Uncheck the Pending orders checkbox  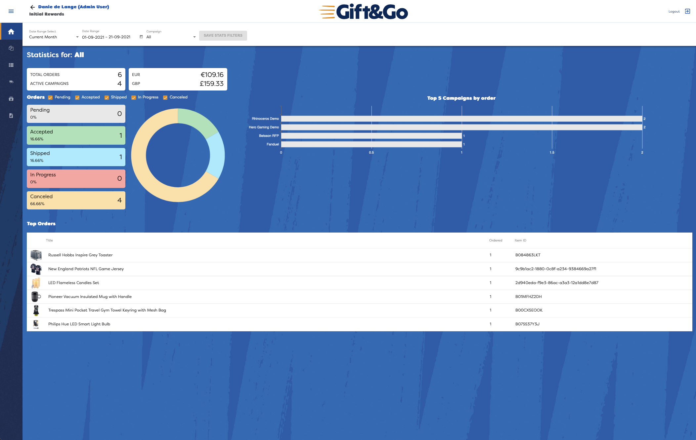(51, 97)
